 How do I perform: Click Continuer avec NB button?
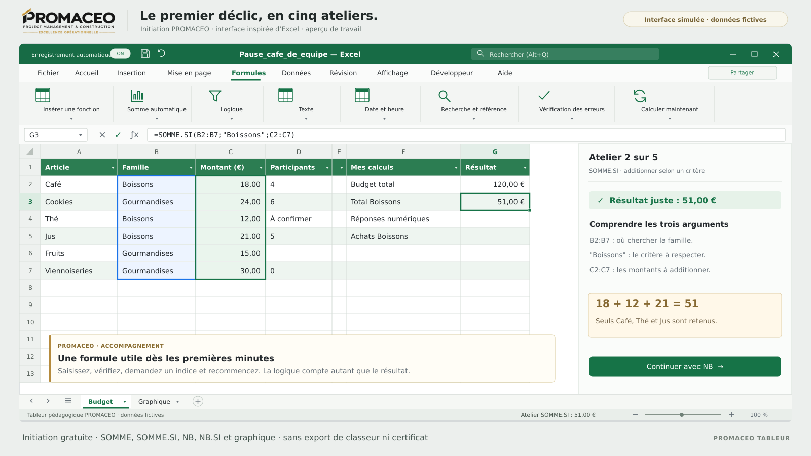685,367
